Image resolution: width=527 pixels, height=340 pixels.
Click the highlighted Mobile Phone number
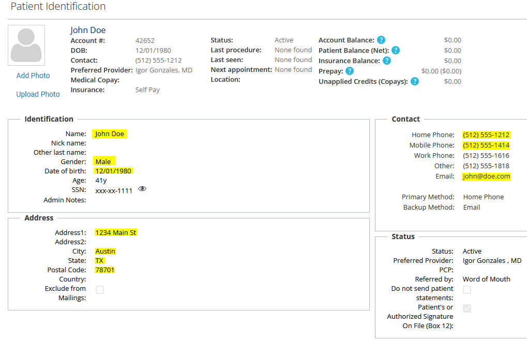tap(486, 145)
